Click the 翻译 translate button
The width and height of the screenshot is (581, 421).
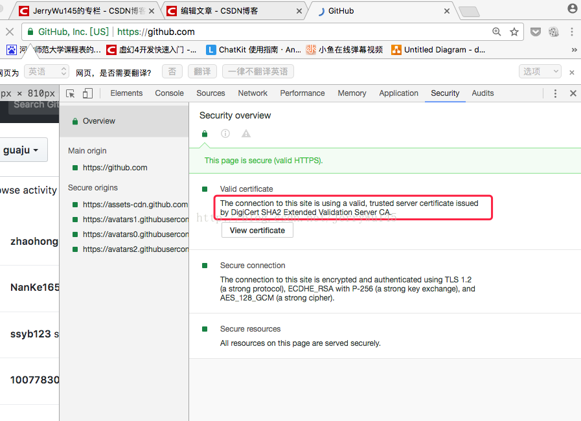pyautogui.click(x=202, y=71)
